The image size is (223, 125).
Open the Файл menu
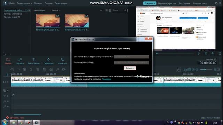(x=12, y=3)
